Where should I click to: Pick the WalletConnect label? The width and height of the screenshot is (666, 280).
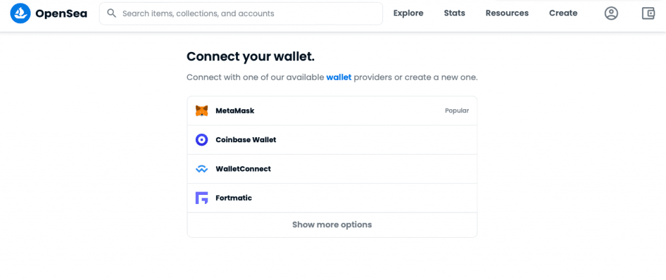243,169
